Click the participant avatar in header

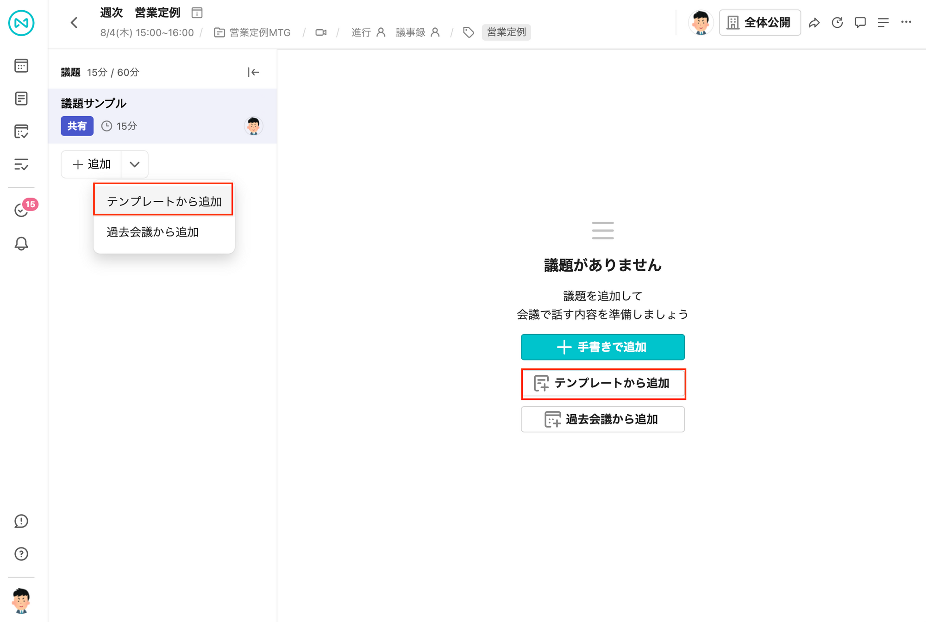pyautogui.click(x=701, y=22)
